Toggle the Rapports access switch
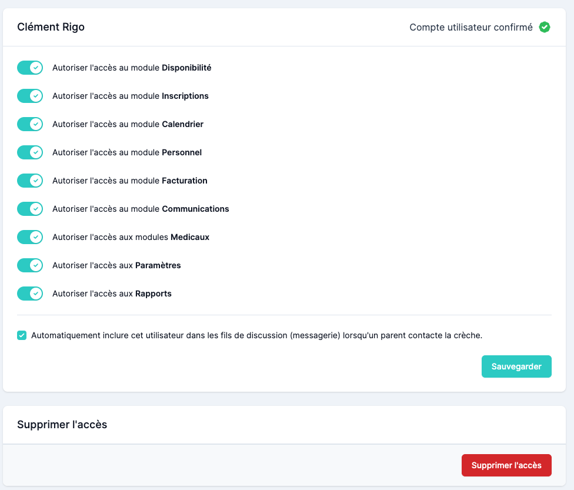Viewport: 574px width, 490px height. pyautogui.click(x=30, y=294)
